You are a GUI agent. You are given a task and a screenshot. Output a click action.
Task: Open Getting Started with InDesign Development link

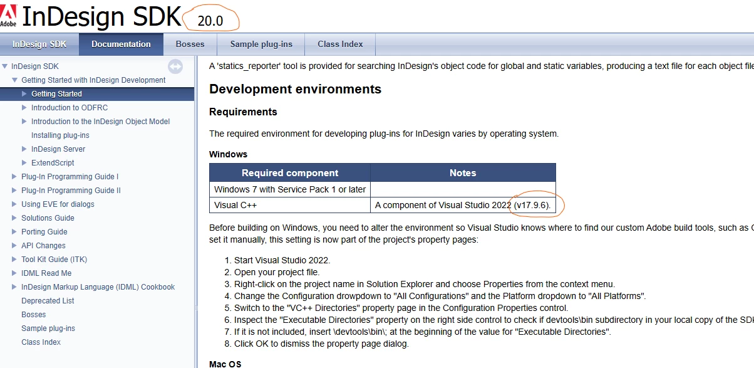pos(93,80)
